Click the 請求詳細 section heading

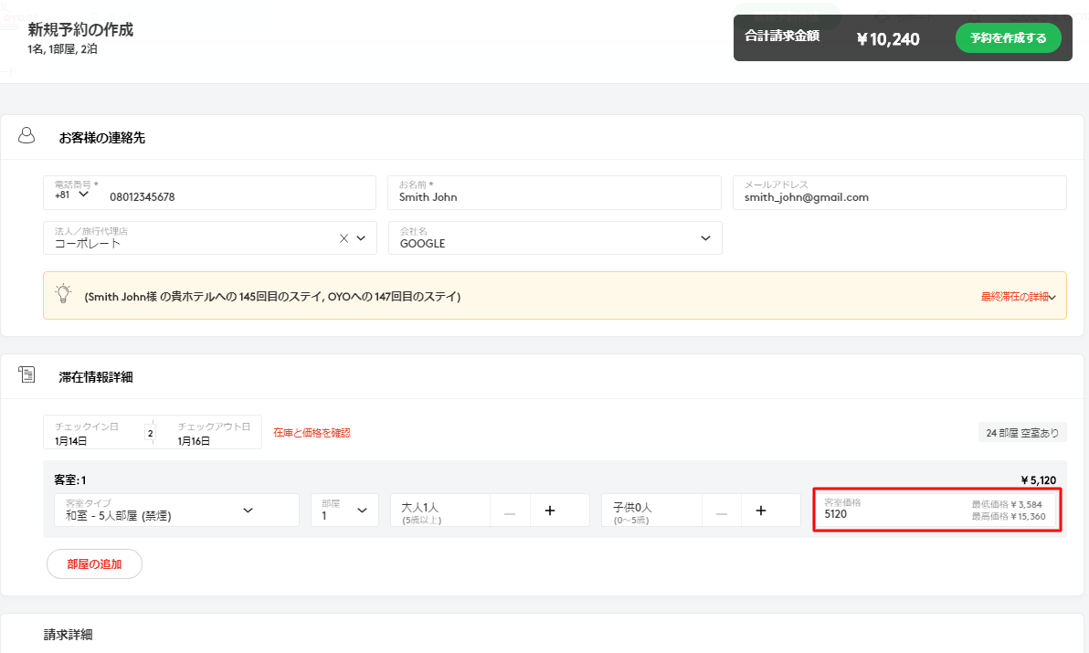coord(68,634)
